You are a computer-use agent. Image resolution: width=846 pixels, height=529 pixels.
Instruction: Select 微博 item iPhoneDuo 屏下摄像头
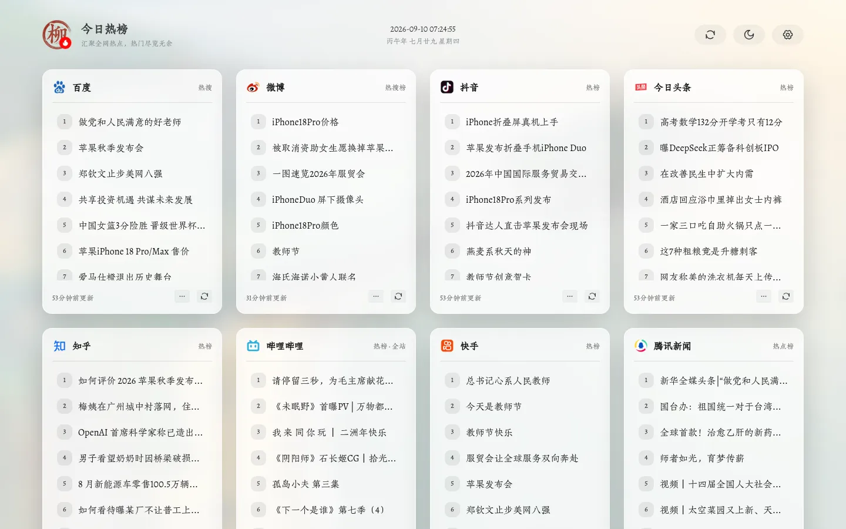tap(318, 199)
